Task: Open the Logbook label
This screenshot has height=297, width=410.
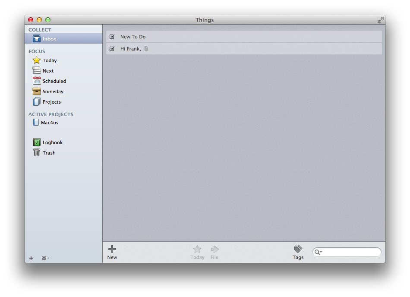Action: tap(53, 142)
